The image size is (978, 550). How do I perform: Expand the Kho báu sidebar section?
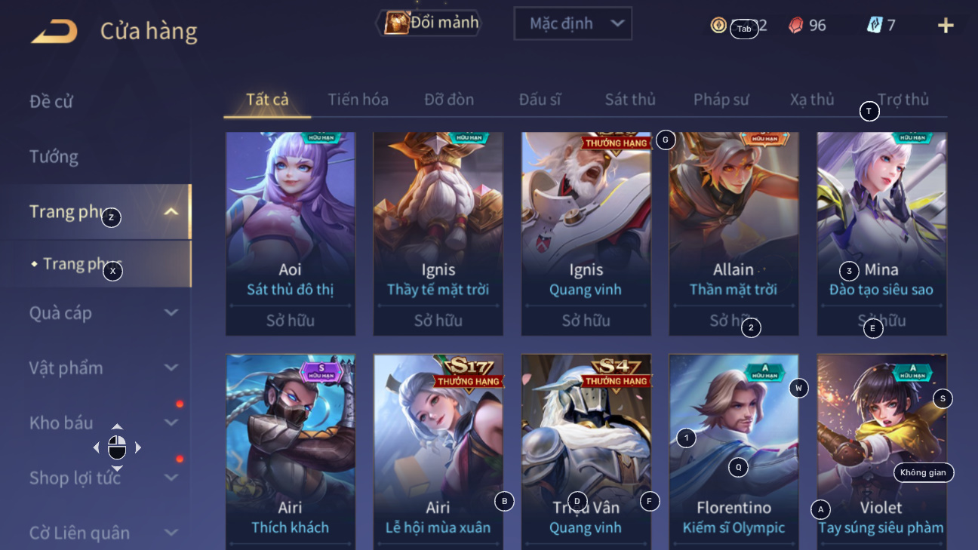coord(171,422)
